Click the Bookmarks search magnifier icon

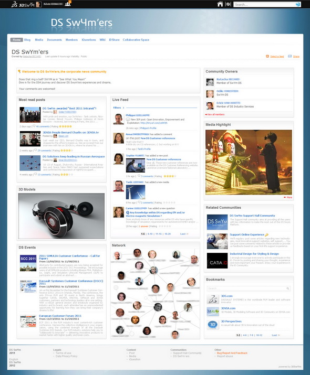288,288
